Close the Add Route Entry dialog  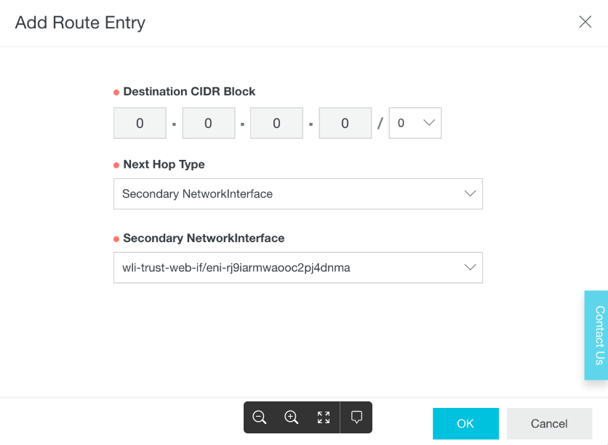[585, 22]
